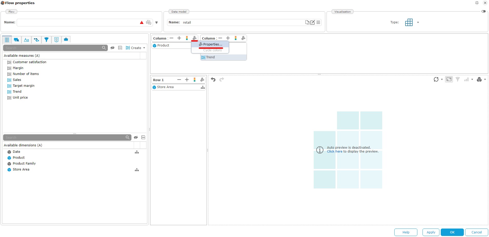The width and height of the screenshot is (489, 237).
Task: Click the 'Click here' preview link
Action: [334, 151]
